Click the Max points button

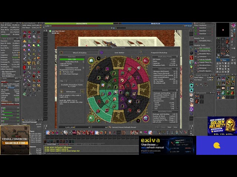coord(62,81)
